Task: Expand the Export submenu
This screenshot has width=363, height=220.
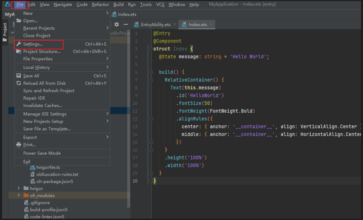Action: (62, 137)
